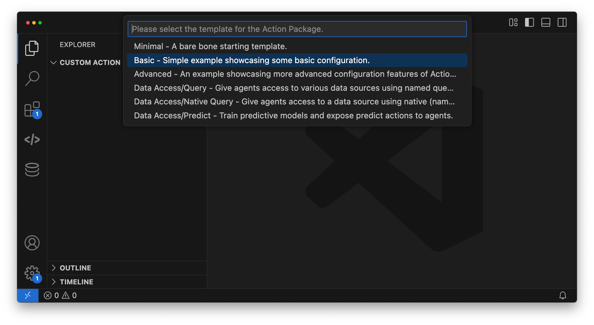Click the macOS close window button

pyautogui.click(x=28, y=23)
